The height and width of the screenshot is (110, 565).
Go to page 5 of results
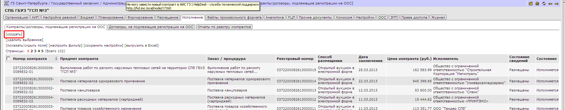(42, 51)
